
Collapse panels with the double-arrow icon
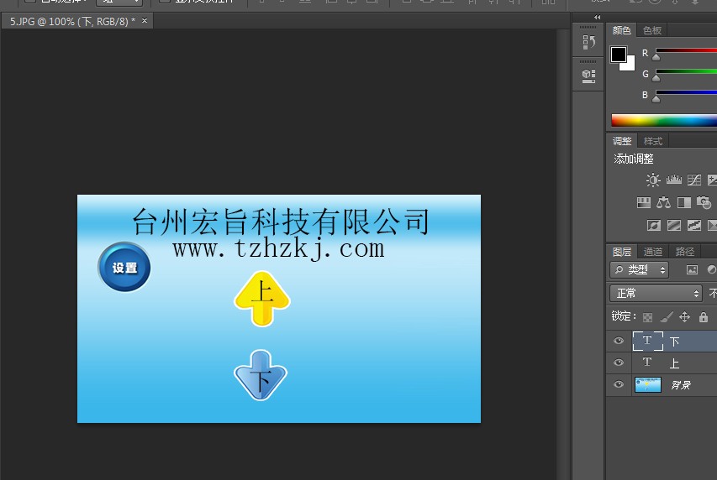pos(597,18)
